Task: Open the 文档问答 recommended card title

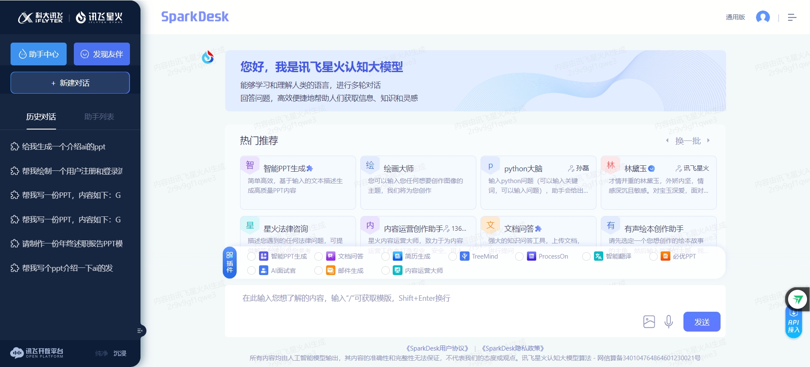Action: pos(519,229)
